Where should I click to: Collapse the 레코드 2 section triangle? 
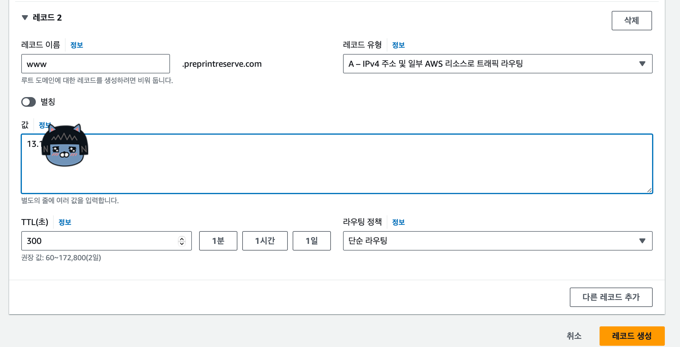25,18
